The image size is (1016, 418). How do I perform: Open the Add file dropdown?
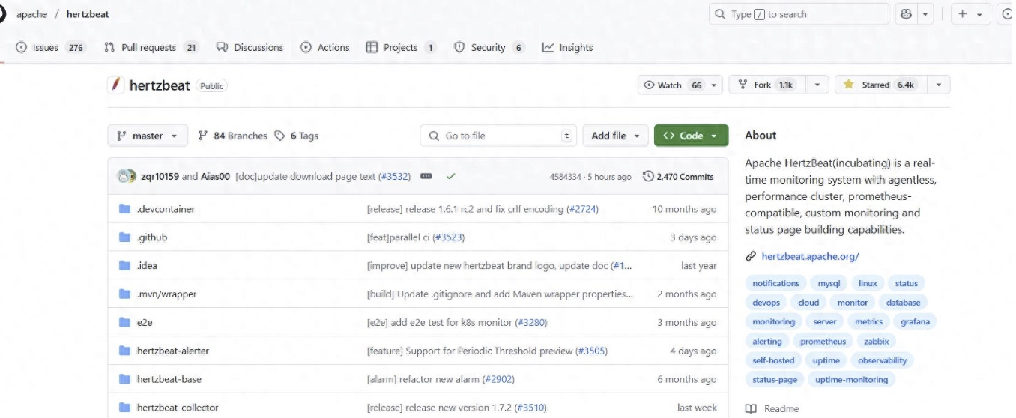615,136
